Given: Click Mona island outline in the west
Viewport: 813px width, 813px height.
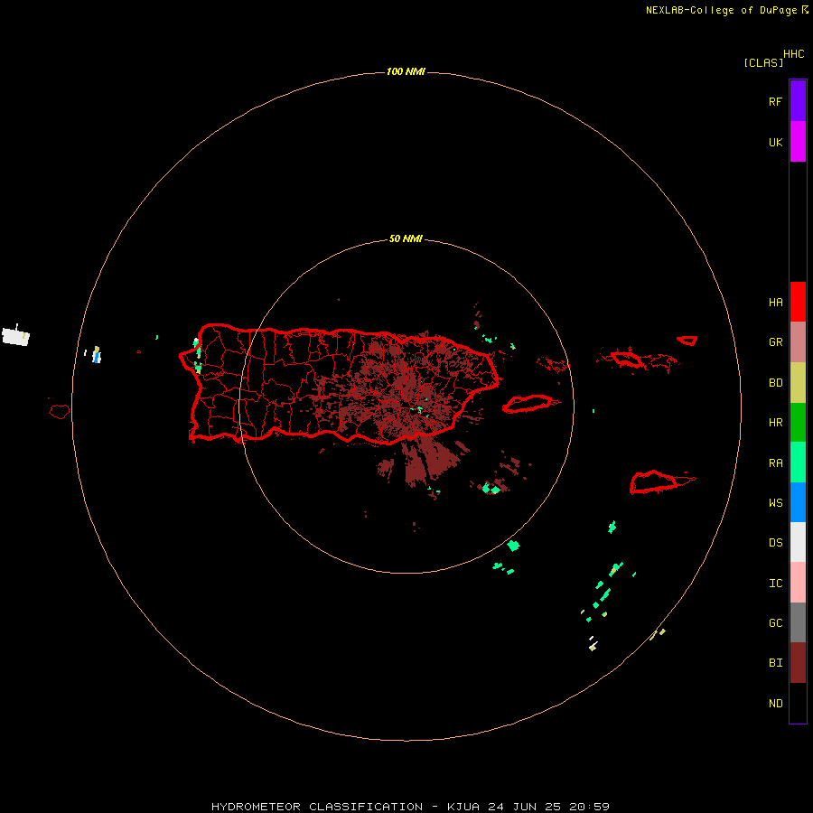Looking at the screenshot, I should 60,412.
